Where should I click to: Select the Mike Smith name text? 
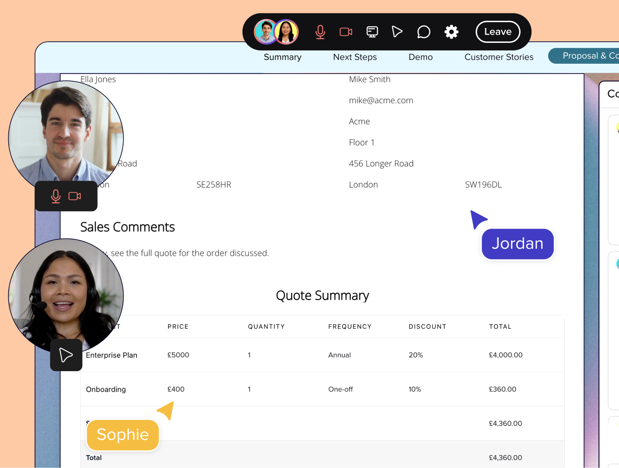[x=370, y=80]
